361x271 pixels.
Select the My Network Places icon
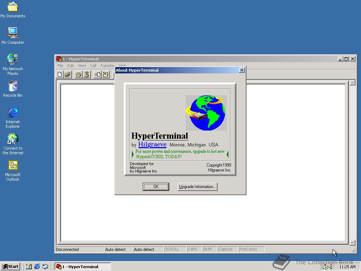[13, 65]
